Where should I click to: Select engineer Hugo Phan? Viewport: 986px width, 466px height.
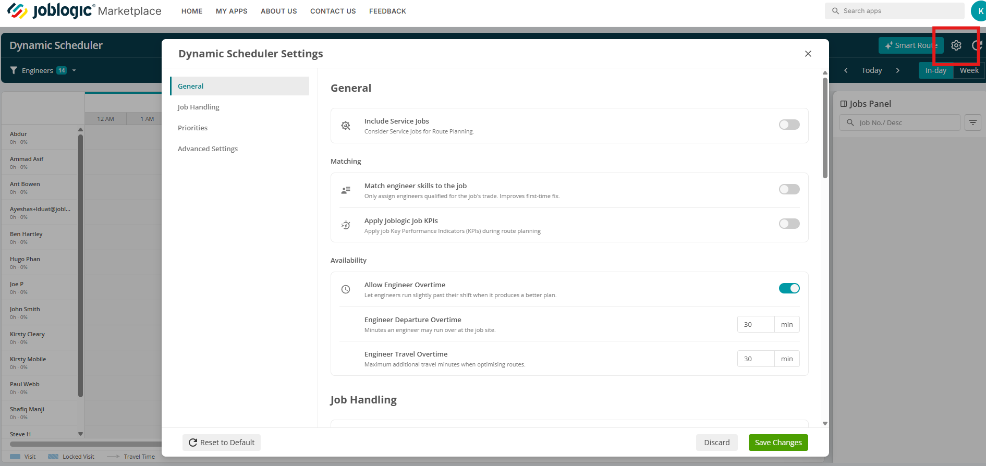tap(39, 263)
